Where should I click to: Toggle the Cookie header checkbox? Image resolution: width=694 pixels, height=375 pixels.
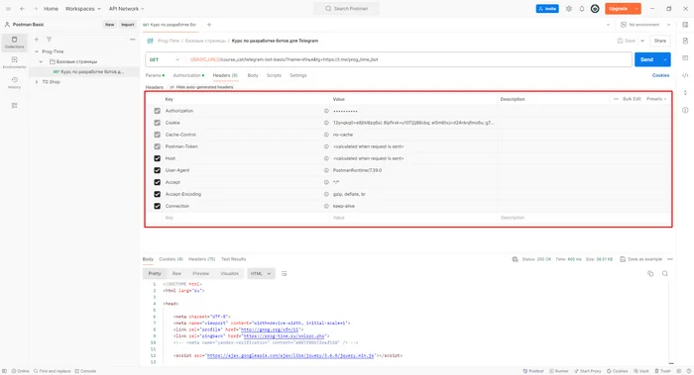(157, 123)
